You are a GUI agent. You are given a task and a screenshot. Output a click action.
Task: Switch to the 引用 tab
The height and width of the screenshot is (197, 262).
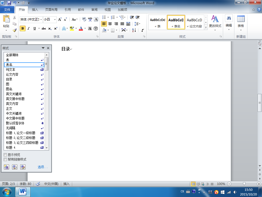68,9
